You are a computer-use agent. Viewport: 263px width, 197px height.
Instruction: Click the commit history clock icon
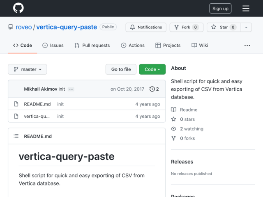152,89
